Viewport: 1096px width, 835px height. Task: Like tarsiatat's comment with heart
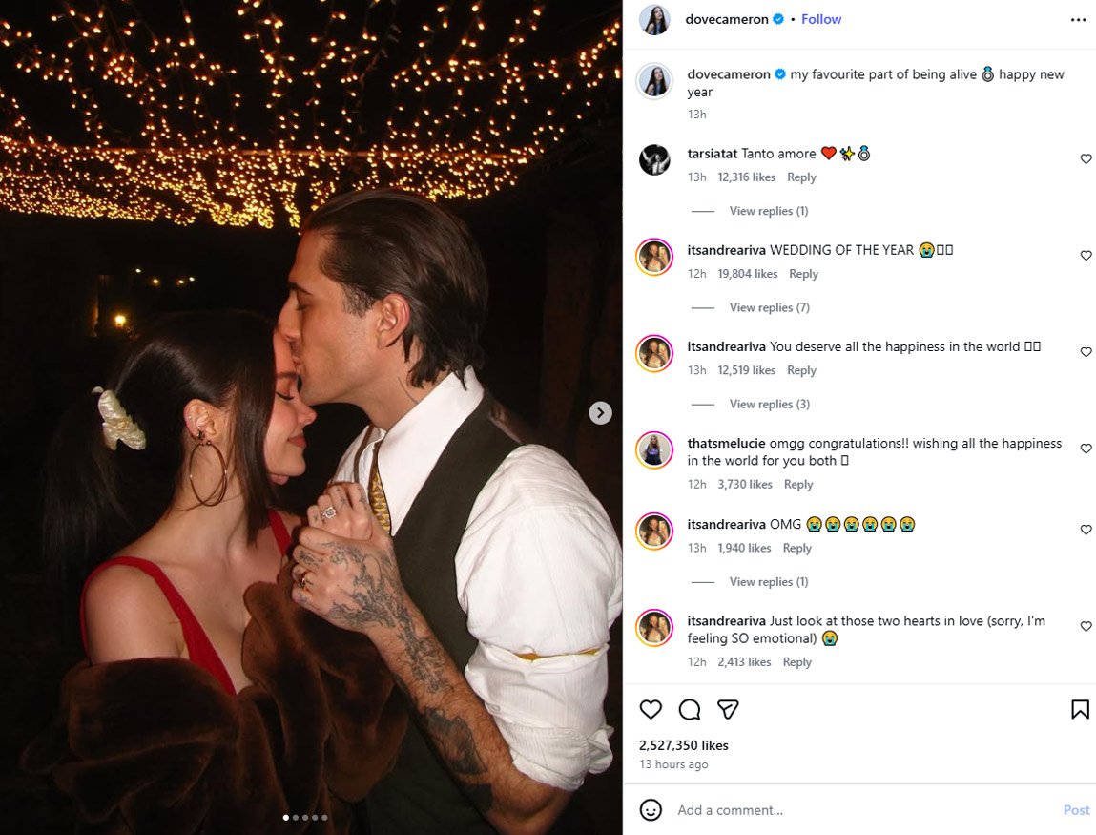click(1086, 159)
